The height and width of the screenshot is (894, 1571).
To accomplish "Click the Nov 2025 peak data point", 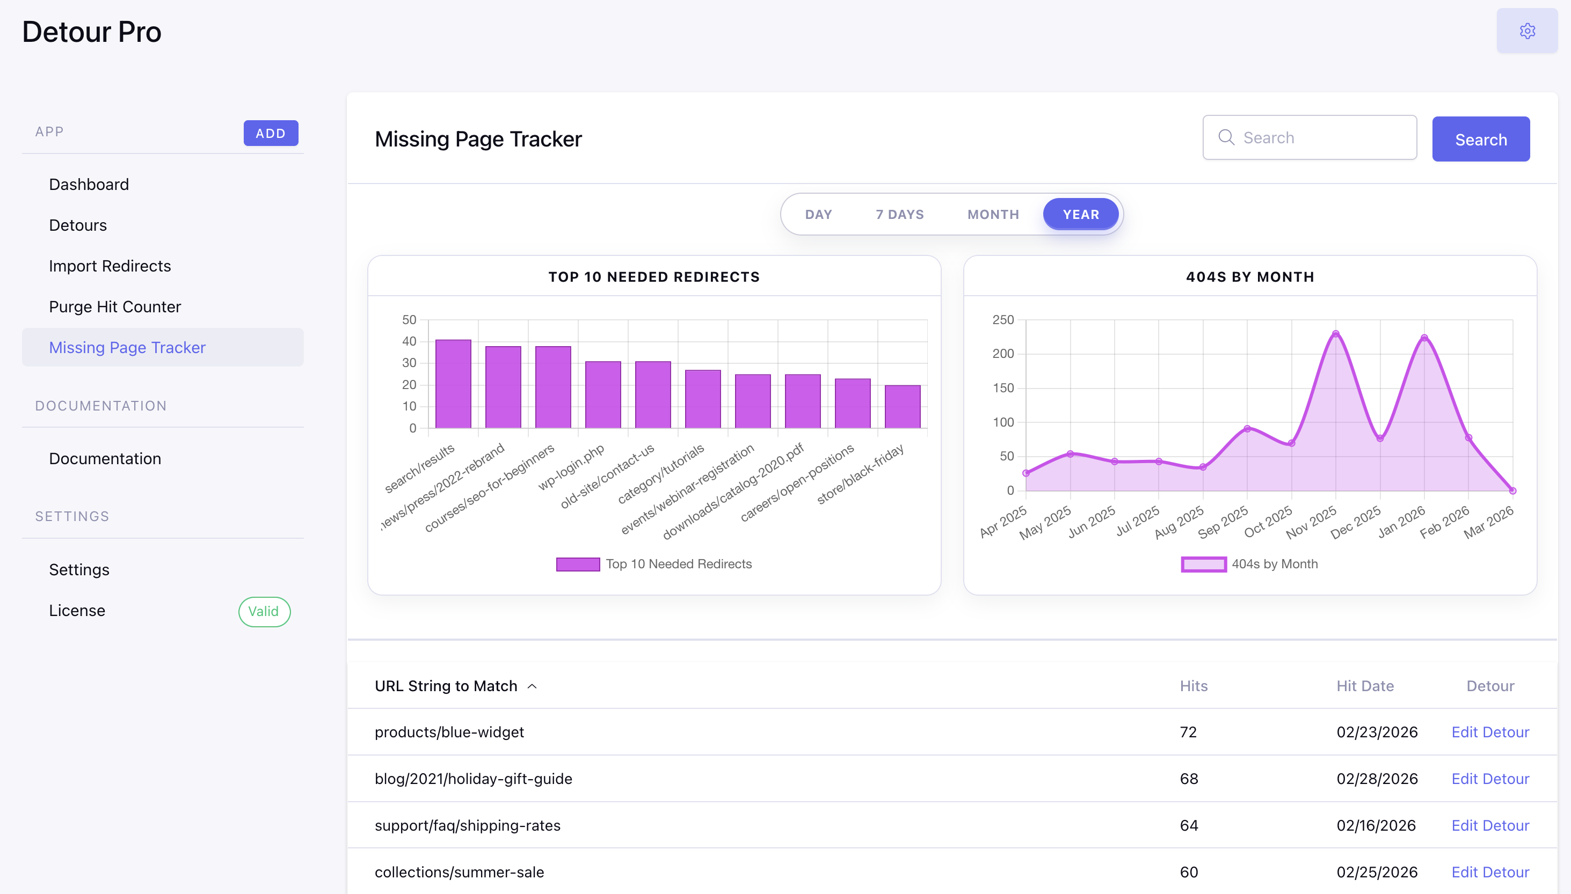I will [x=1335, y=334].
